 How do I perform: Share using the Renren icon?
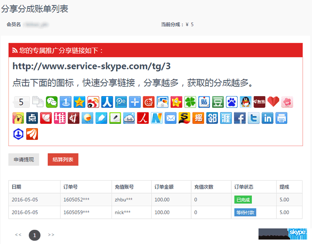click(x=107, y=102)
